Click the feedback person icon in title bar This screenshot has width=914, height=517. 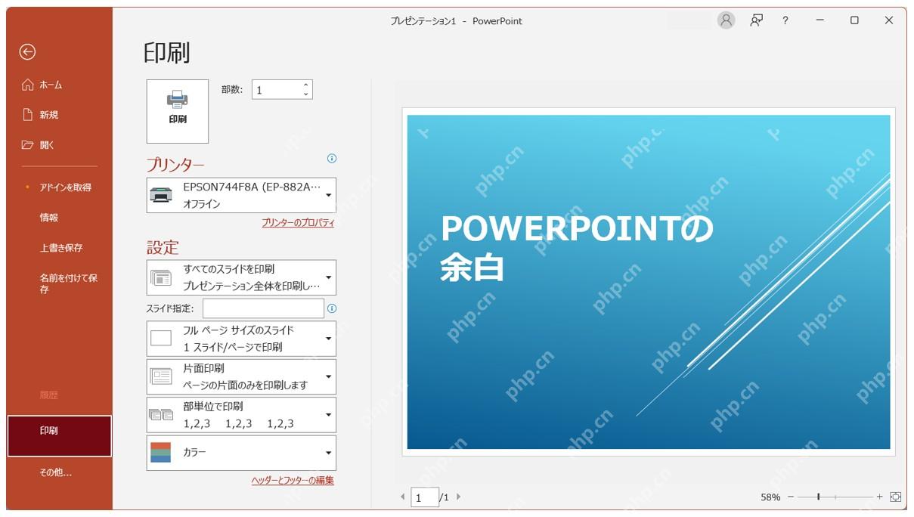[x=756, y=20]
